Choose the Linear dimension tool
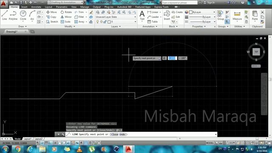 point(153,12)
